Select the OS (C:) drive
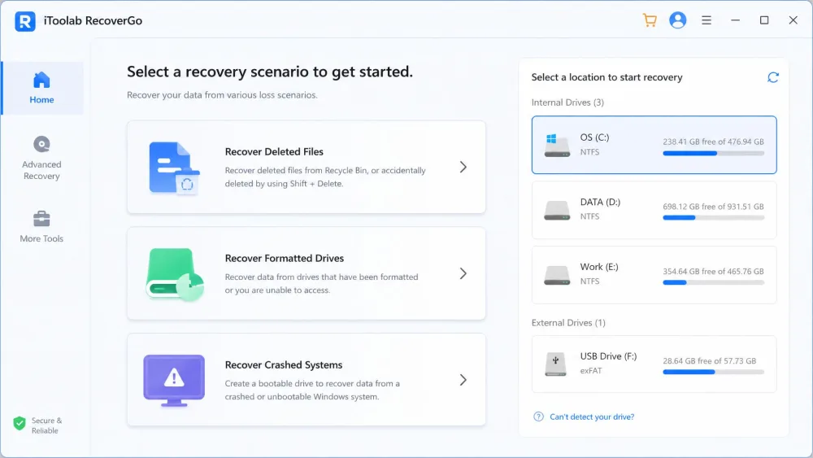Screen dimensions: 813x458 pos(654,145)
